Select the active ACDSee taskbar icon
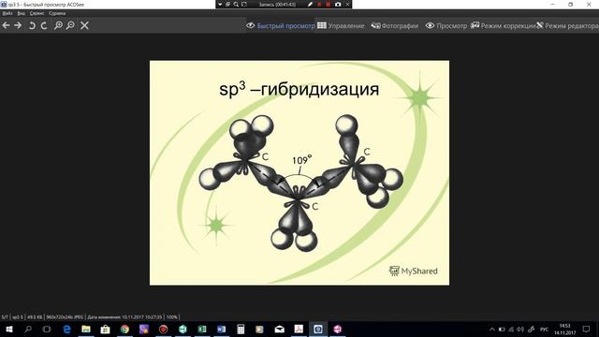The width and height of the screenshot is (599, 337). click(x=318, y=329)
